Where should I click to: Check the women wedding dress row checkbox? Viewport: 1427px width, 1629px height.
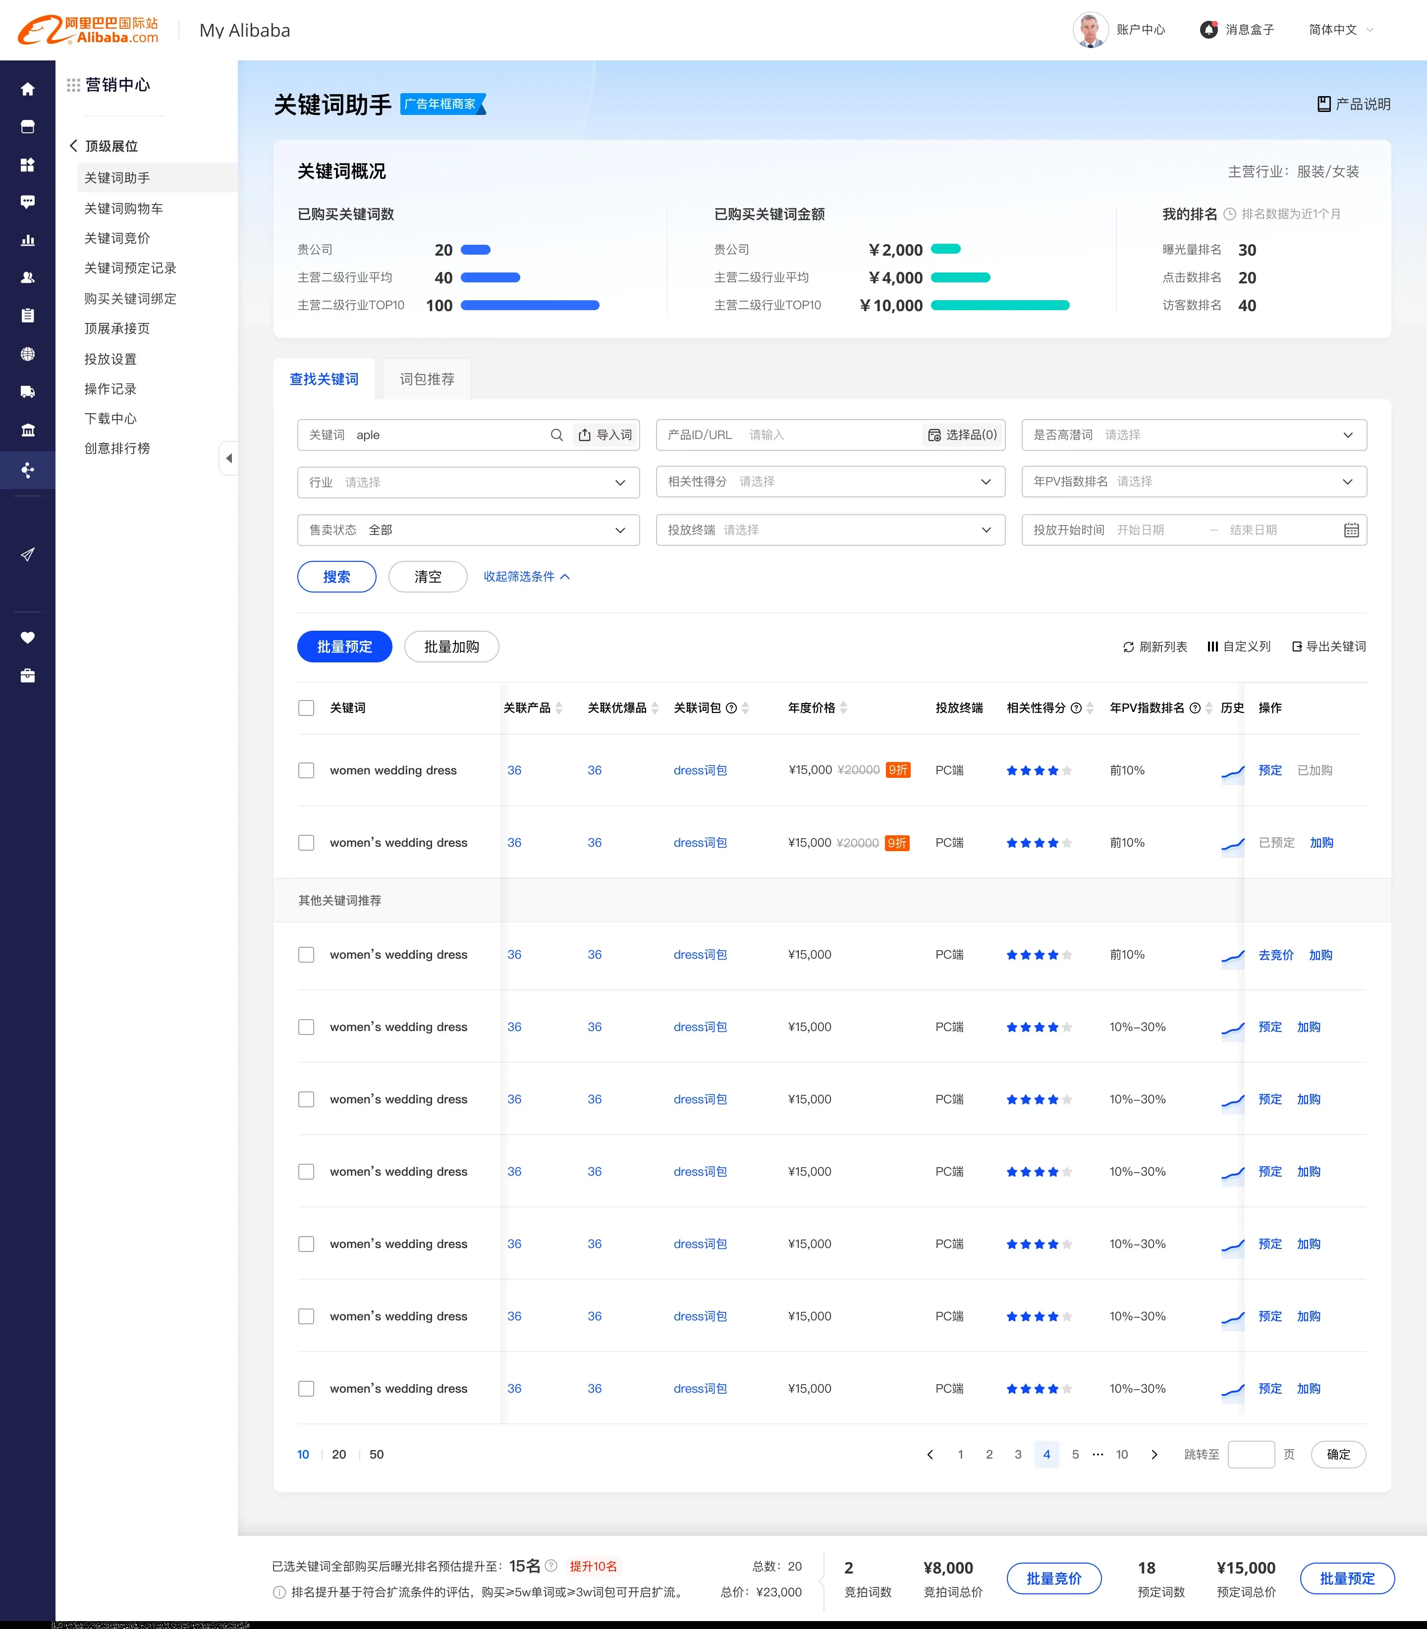[x=306, y=770]
